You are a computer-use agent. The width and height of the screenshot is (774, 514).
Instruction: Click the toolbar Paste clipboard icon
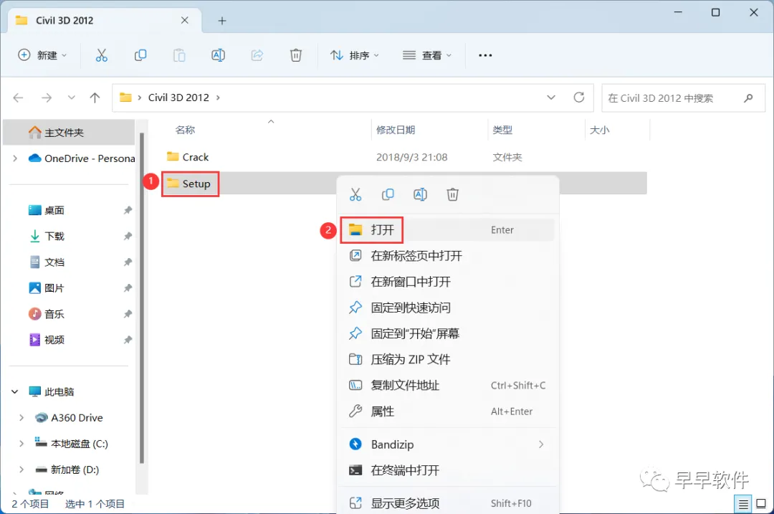tap(179, 55)
